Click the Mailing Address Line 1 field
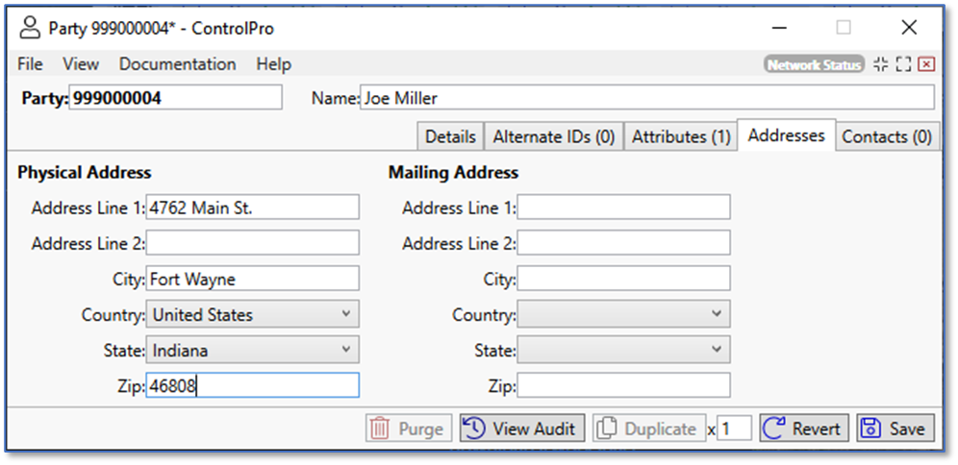This screenshot has height=465, width=958. click(623, 208)
